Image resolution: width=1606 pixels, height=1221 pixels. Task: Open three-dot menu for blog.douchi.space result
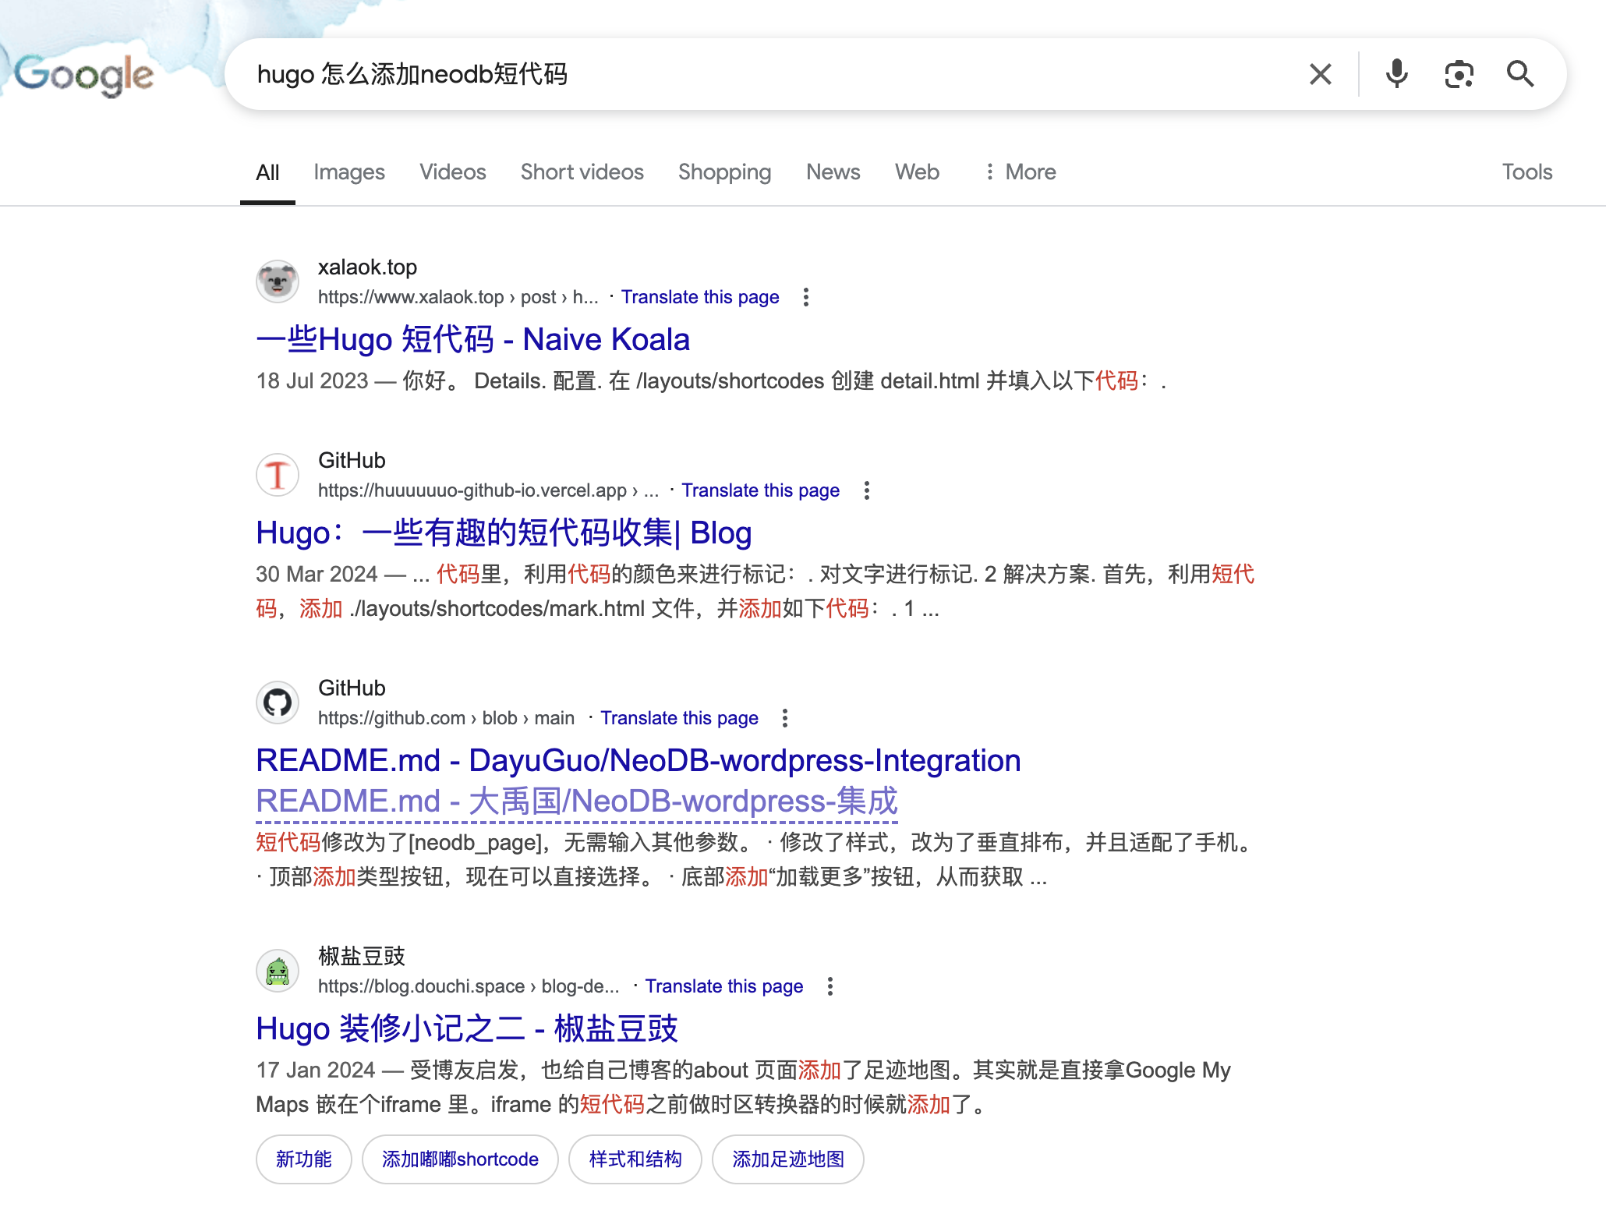830,986
